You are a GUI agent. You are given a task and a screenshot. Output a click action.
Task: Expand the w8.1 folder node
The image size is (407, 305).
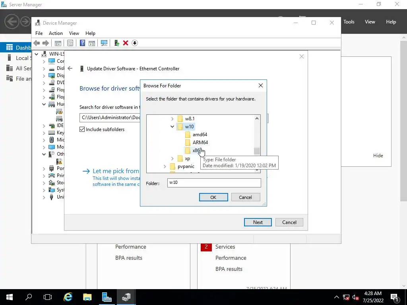pyautogui.click(x=172, y=118)
